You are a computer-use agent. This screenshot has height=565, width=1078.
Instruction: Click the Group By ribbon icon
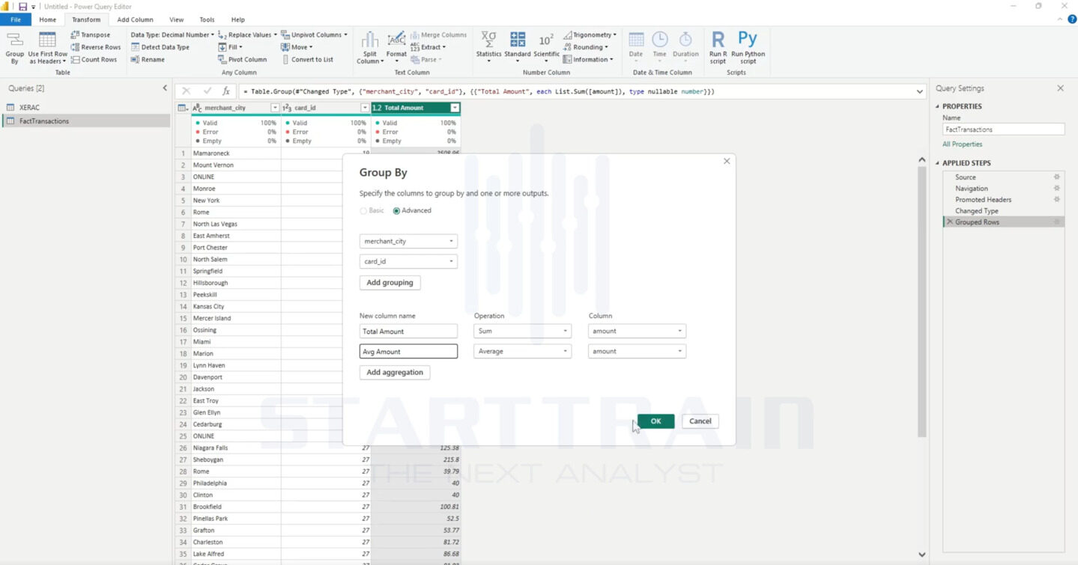click(14, 48)
